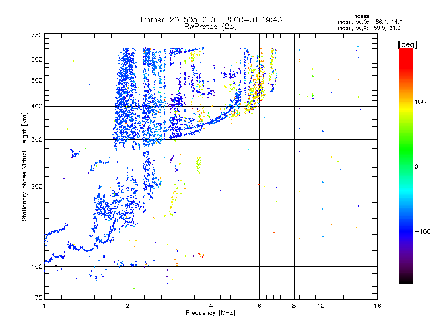Click the colorbar tick label '-100'
Image resolution: width=444 pixels, height=333 pixels.
423,231
